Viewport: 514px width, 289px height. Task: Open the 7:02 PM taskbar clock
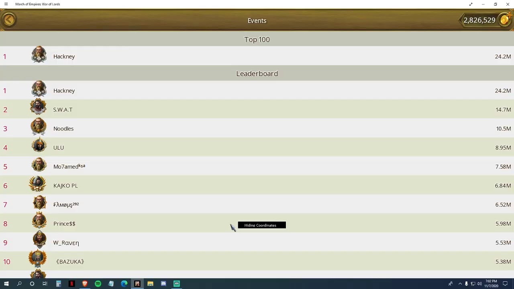pyautogui.click(x=491, y=284)
